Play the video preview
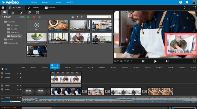The width and height of the screenshot is (197, 109). click(155, 61)
